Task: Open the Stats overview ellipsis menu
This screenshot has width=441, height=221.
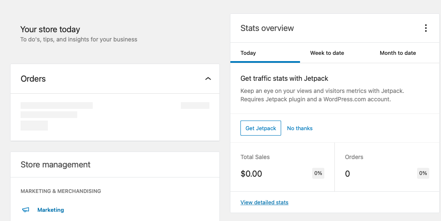Action: pos(425,28)
